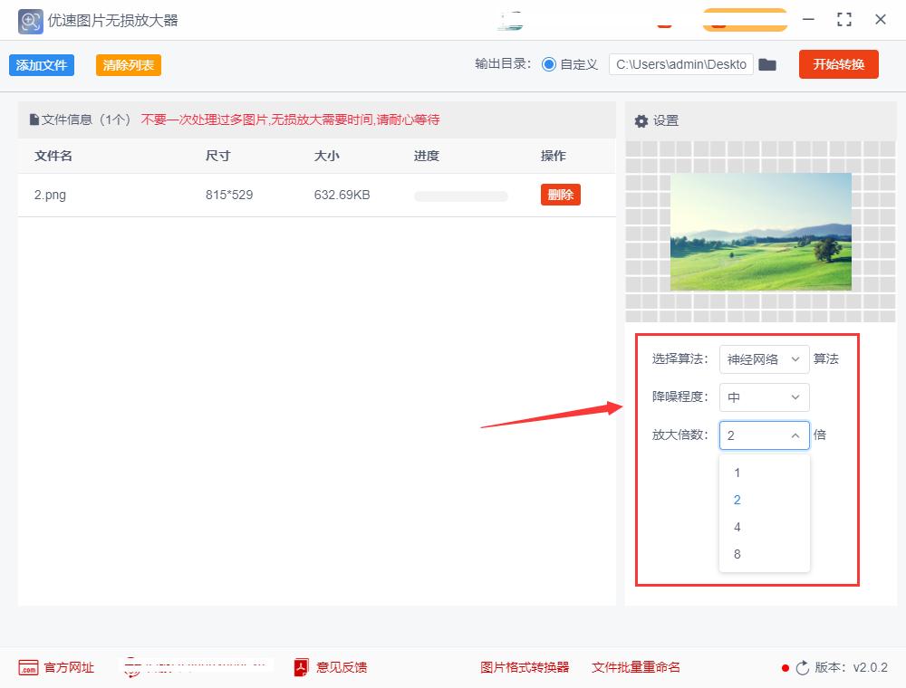Open the 选择算法 algorithm dropdown
The width and height of the screenshot is (906, 688).
point(764,358)
